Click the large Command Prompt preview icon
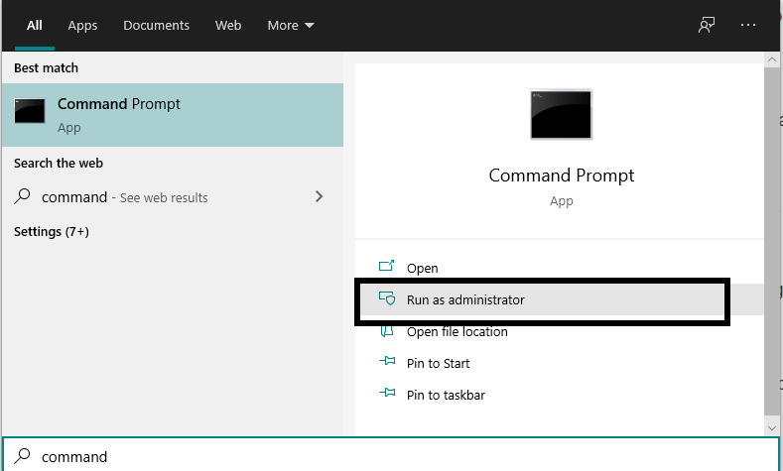This screenshot has width=783, height=471. tap(561, 114)
